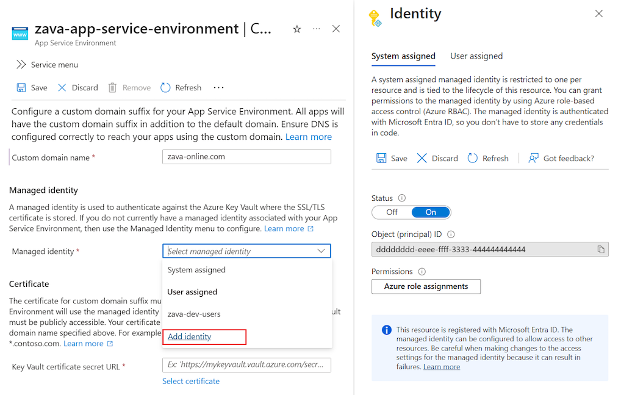This screenshot has height=395, width=621.
Task: Switch to the User assigned tab
Action: pos(476,56)
